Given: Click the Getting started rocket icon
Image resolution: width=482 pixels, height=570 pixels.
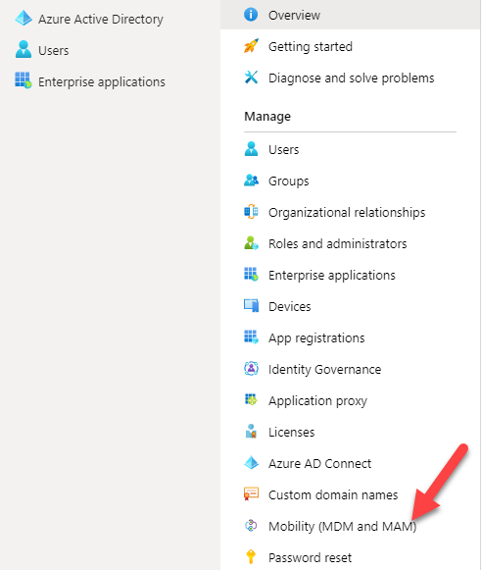Looking at the screenshot, I should coord(251,46).
